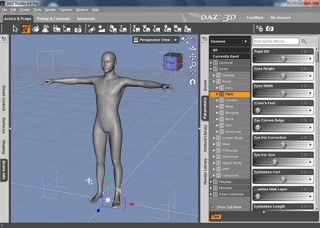
Task: Open Pupil Slit parameter settings gear
Action: 311,51
